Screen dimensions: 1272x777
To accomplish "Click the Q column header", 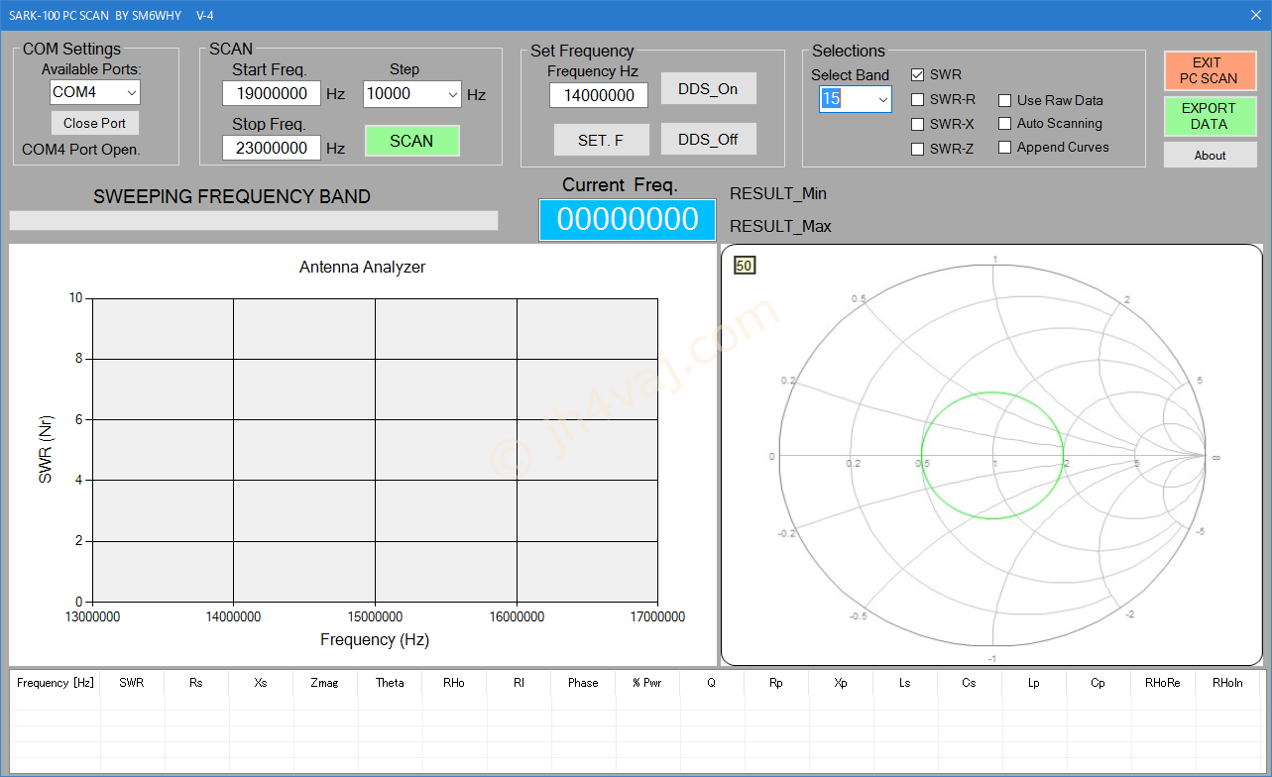I will (x=712, y=682).
